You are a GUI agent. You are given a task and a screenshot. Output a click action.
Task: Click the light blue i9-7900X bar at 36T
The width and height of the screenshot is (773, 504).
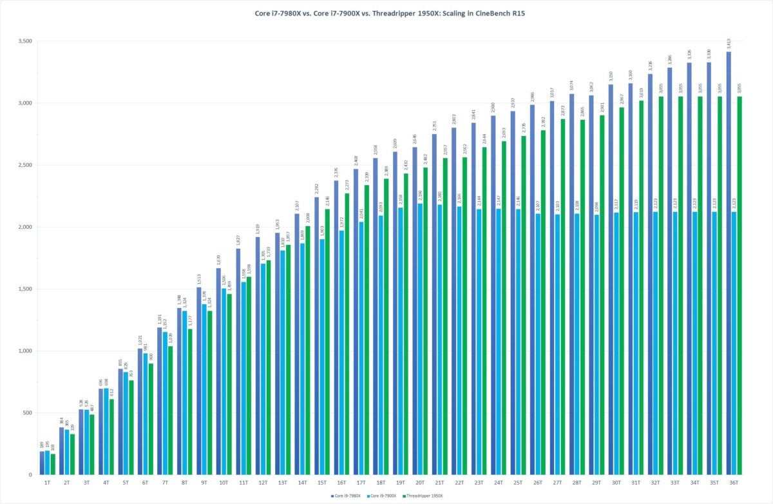(734, 343)
